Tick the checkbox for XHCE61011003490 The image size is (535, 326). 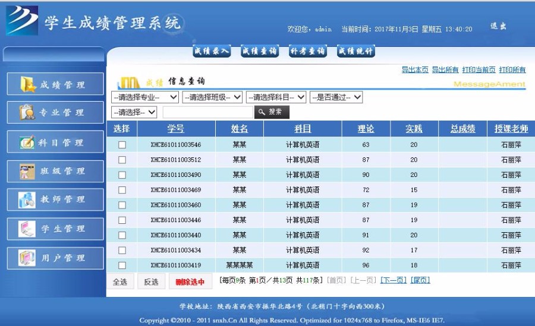pos(122,175)
